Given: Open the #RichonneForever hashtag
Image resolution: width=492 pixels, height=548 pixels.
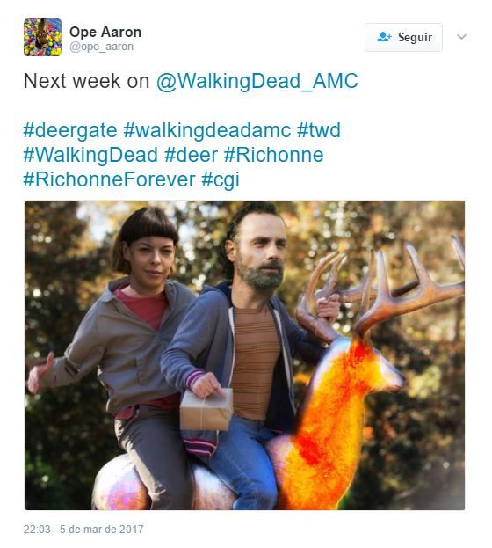Looking at the screenshot, I should tap(109, 179).
